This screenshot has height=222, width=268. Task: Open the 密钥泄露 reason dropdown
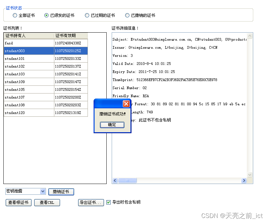pos(43,191)
